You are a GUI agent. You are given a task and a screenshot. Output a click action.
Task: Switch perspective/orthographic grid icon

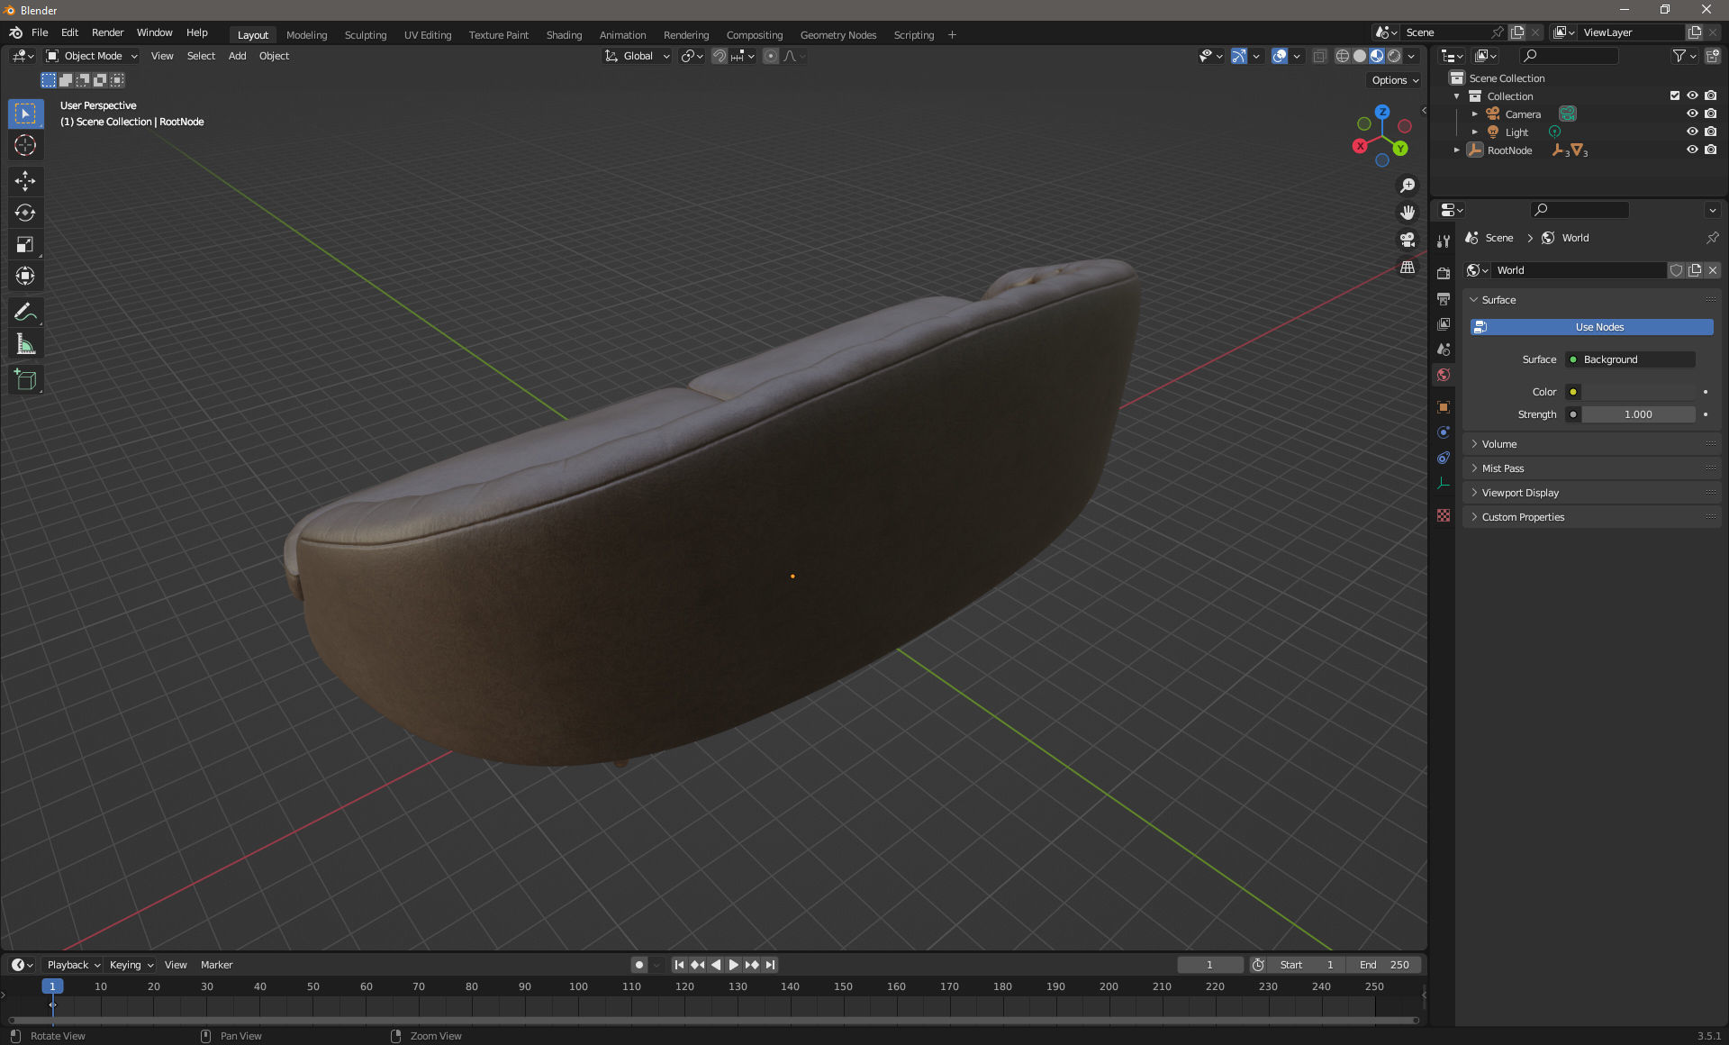pyautogui.click(x=1407, y=268)
